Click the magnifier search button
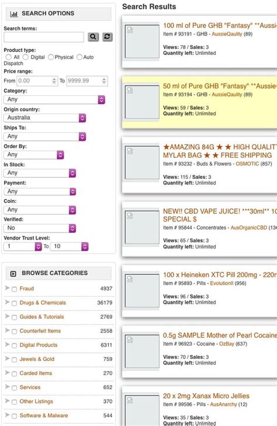277x426 pixels. tap(93, 37)
